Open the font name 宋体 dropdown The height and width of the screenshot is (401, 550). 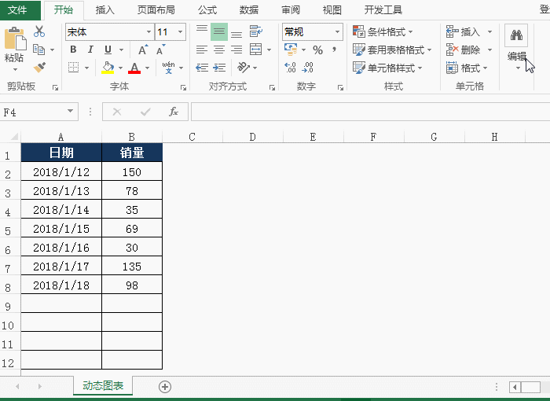pos(148,32)
